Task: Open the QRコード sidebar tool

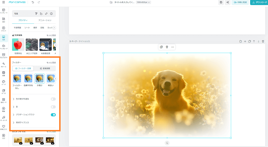Action: tap(4, 100)
